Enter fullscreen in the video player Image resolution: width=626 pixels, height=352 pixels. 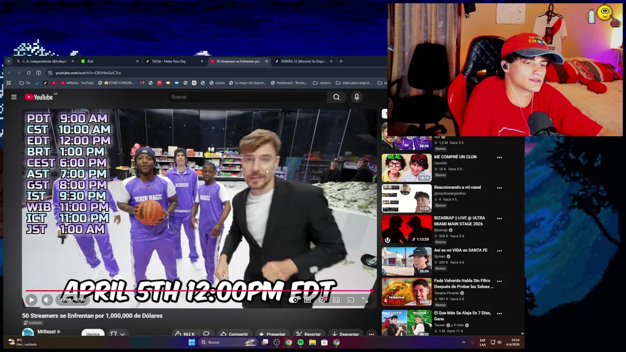click(x=365, y=300)
